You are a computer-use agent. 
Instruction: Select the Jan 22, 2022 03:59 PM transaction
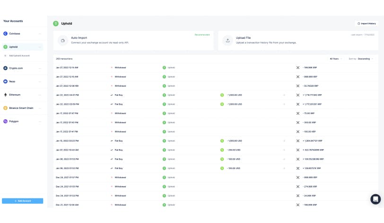[x=216, y=104]
